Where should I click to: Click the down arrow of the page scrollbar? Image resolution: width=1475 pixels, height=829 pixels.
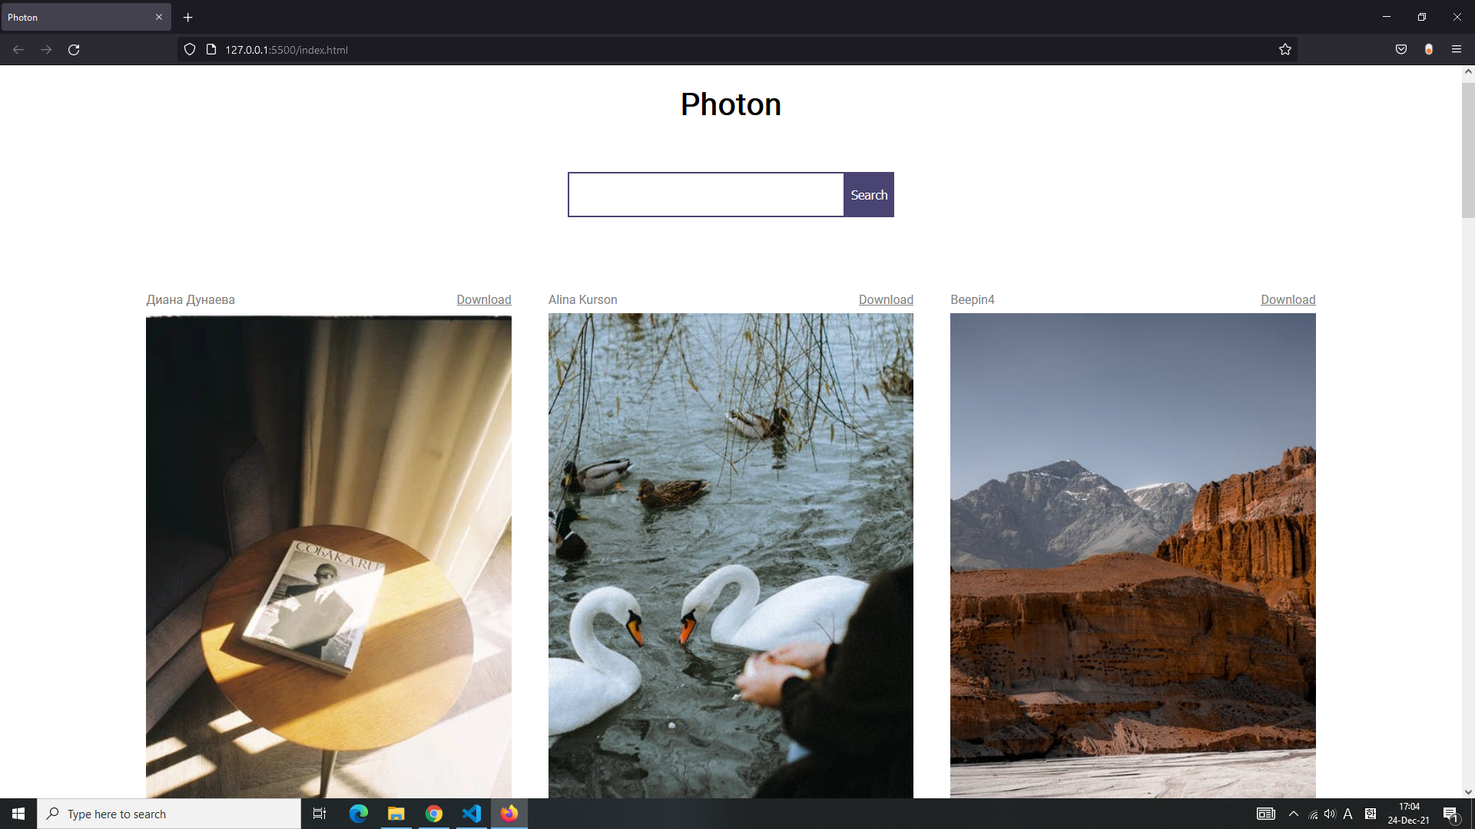click(1467, 791)
